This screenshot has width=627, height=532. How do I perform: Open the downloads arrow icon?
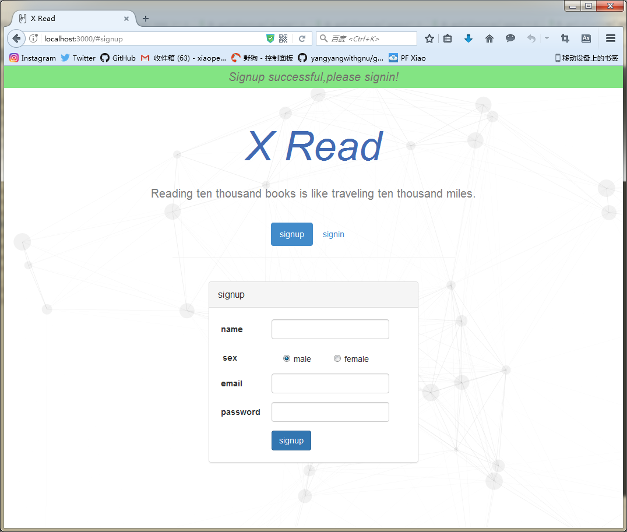[x=469, y=38]
